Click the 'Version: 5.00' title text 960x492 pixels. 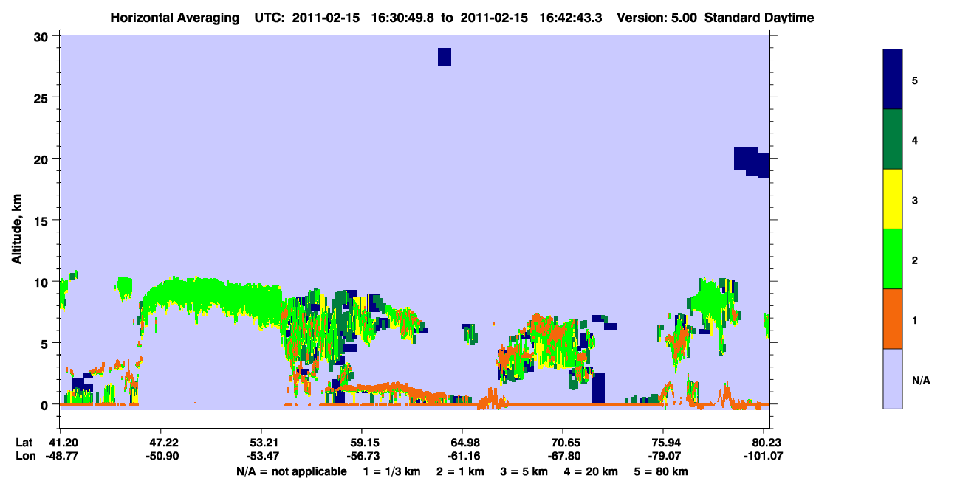[657, 18]
